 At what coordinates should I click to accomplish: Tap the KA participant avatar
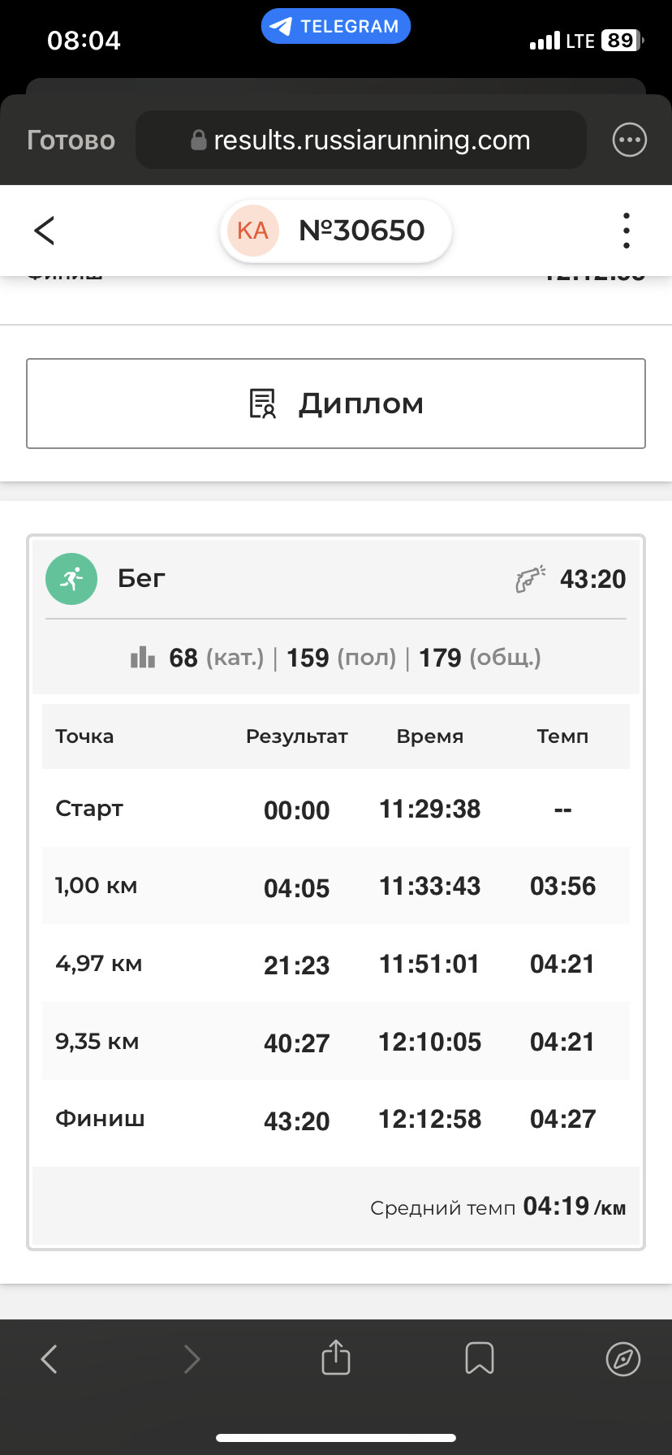coord(252,231)
